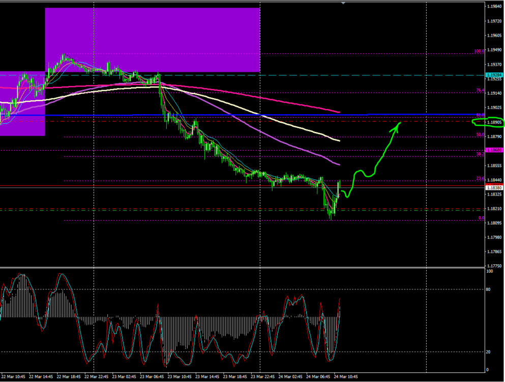
Task: Click the 1.17750 price scale label
Action: coord(494,266)
